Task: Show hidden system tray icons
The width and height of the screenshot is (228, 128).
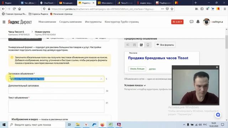Action: (x=184, y=125)
